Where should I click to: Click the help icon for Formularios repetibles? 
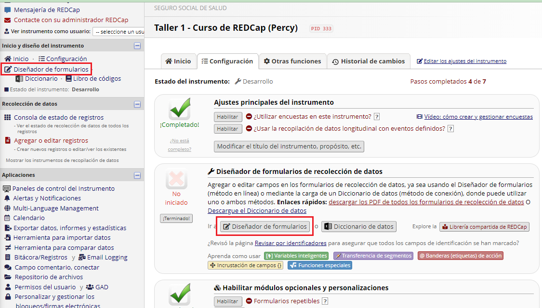325,301
